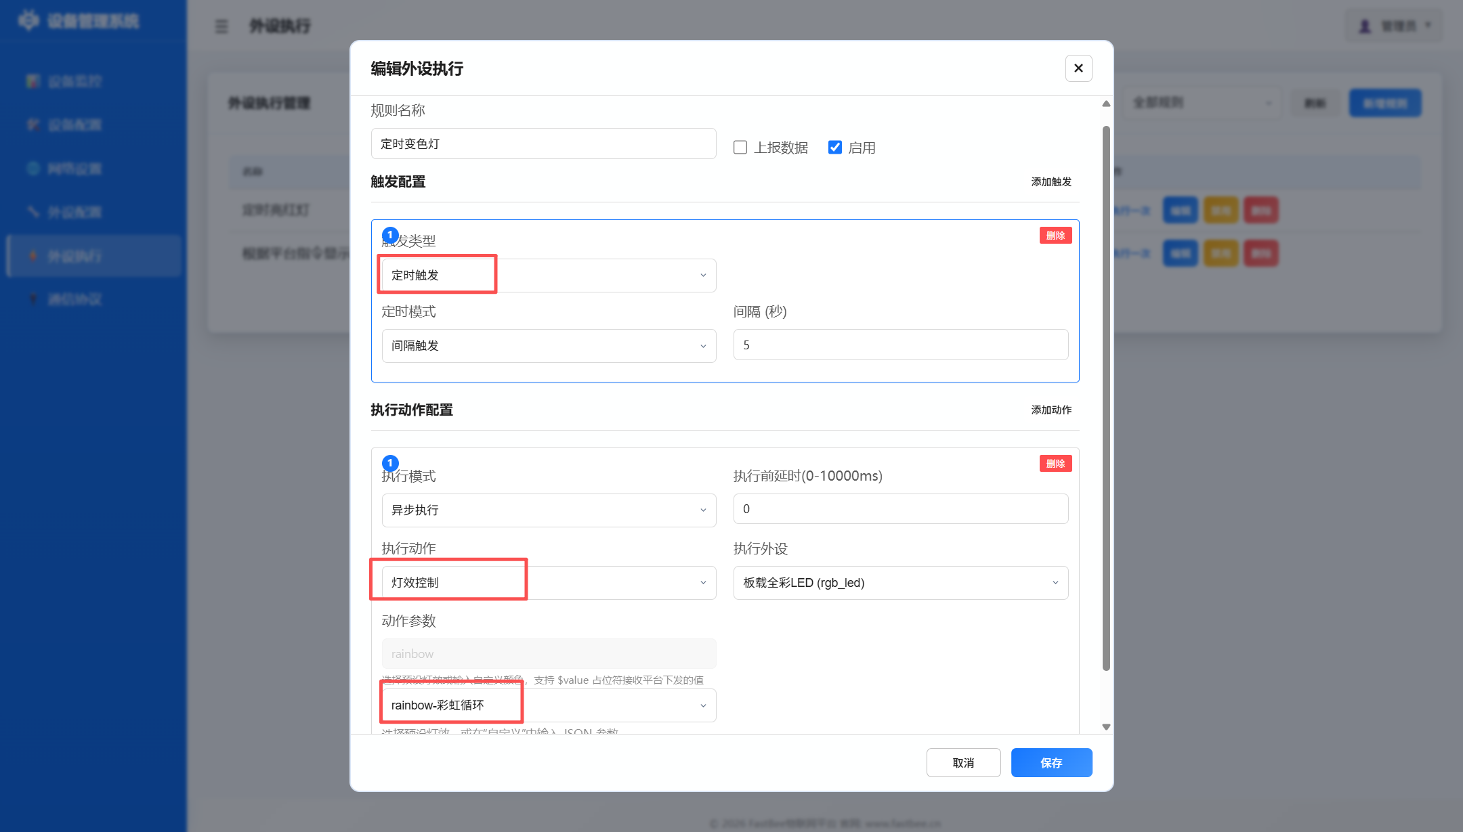
Task: Click the fourth item in the left sidebar
Action: 93,213
